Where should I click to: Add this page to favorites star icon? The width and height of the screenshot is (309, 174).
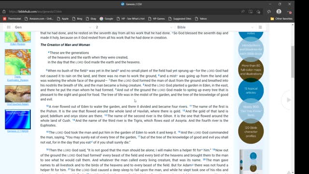tap(258, 12)
